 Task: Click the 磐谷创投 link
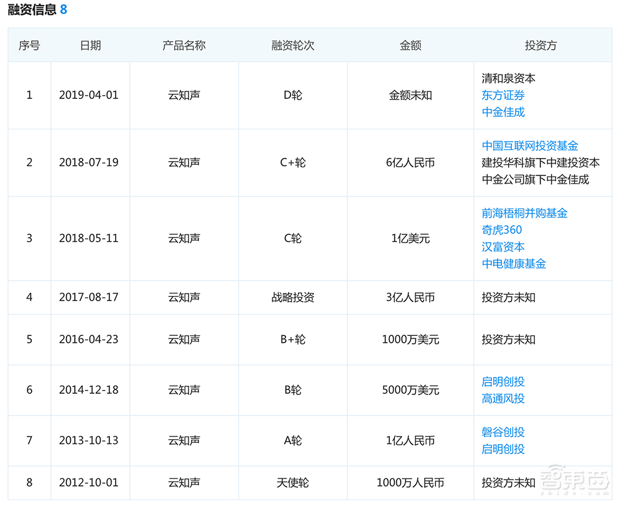coord(502,432)
